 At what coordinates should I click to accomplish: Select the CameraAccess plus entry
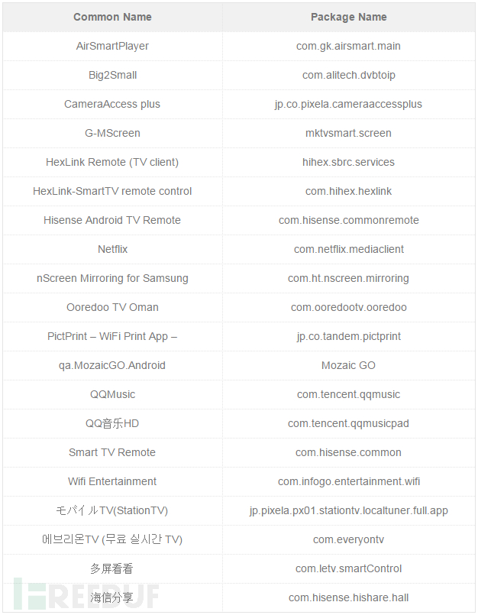point(112,104)
